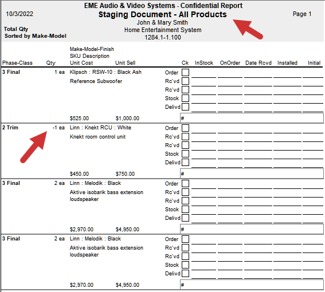Image resolution: width=325 pixels, height=292 pixels.
Task: Tick the upper Rc'vd checkbox in Knekt RCU row
Action: pos(185,136)
